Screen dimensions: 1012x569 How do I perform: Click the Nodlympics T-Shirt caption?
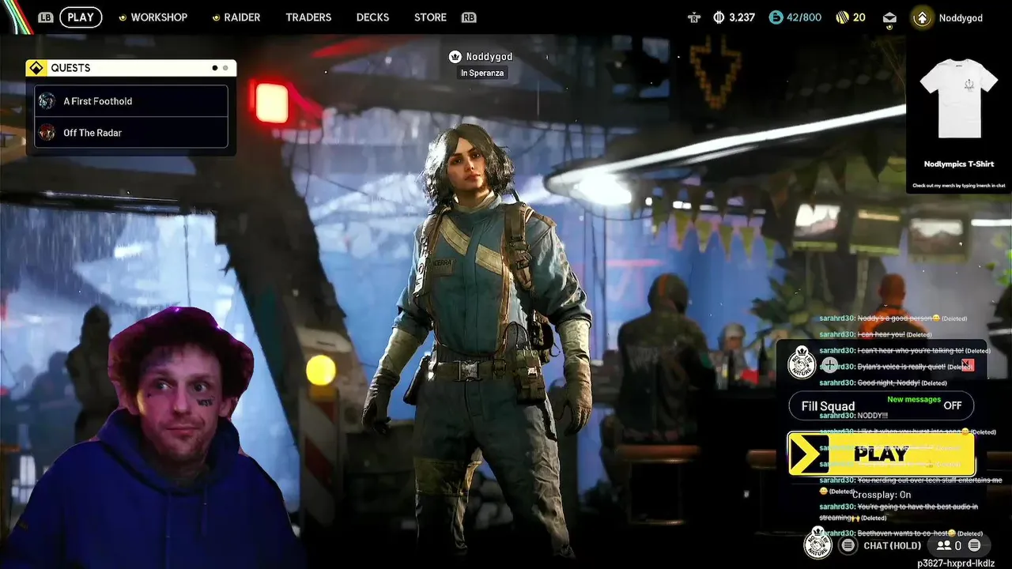[959, 164]
